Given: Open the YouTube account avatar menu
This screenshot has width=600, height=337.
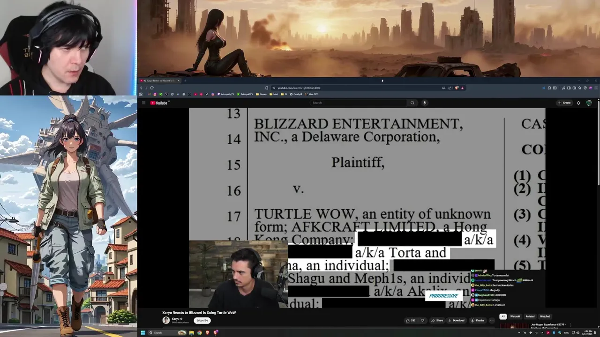Looking at the screenshot, I should (x=589, y=103).
